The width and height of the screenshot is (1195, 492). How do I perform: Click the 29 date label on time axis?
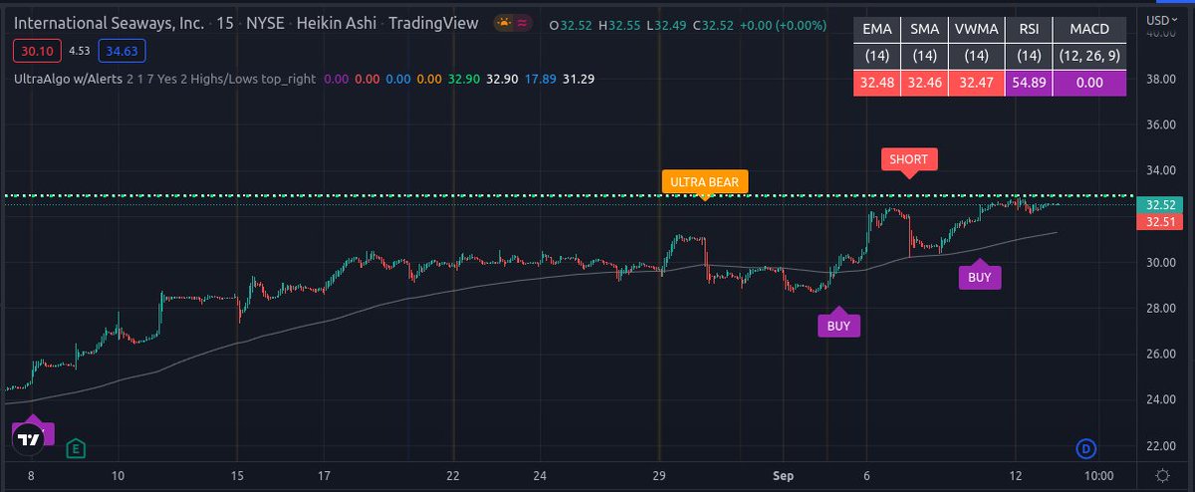[658, 476]
